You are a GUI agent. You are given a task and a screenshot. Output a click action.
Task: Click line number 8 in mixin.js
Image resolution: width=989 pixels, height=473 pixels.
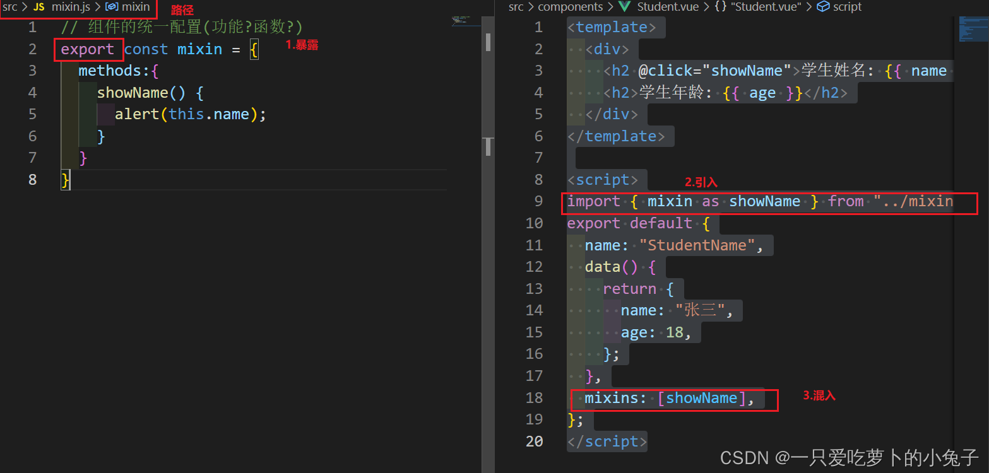coord(32,180)
